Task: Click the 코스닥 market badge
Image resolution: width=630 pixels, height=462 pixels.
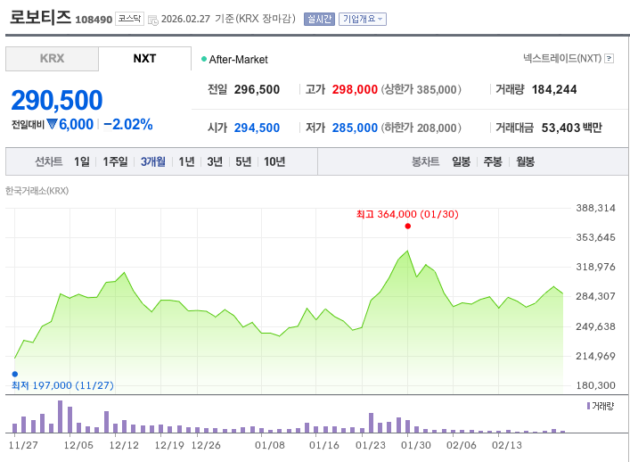Action: pos(129,19)
